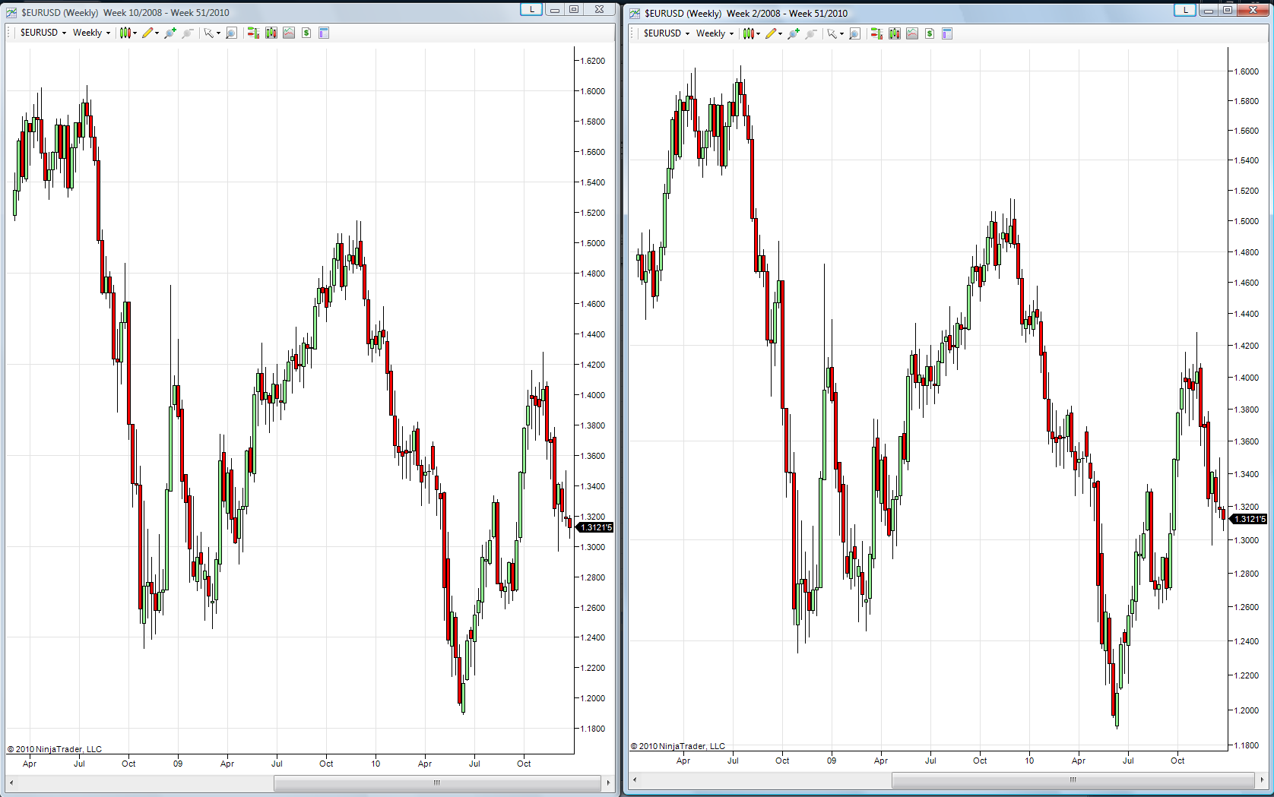Screen dimensions: 1274x797
Task: Show the Data Box in Week 2/2008 chart
Action: 854,33
